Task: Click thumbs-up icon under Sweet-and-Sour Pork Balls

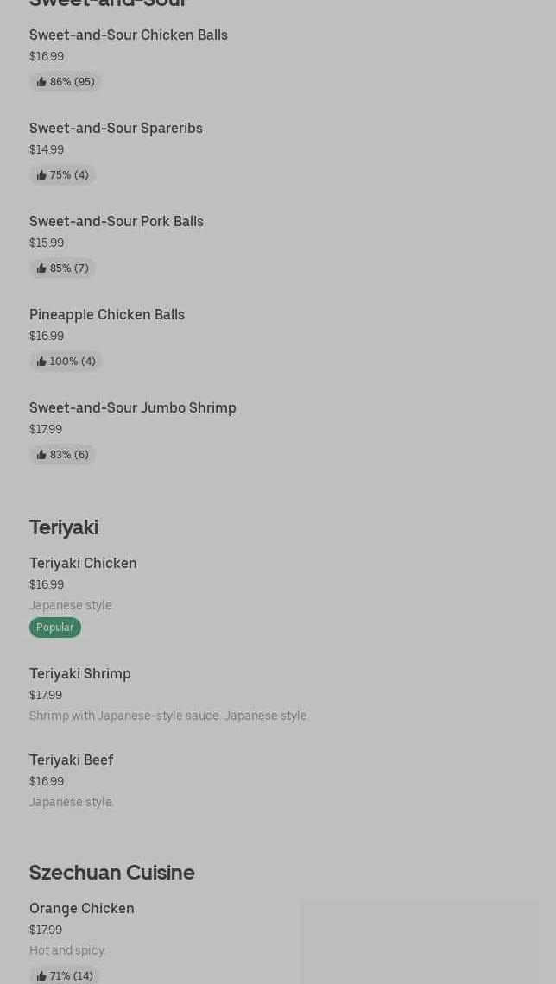Action: coord(41,268)
